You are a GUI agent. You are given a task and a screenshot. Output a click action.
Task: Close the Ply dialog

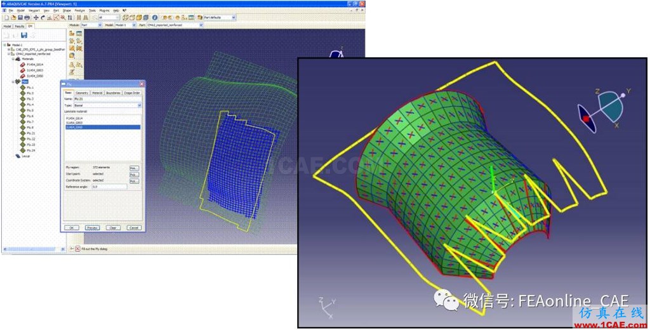(x=142, y=84)
